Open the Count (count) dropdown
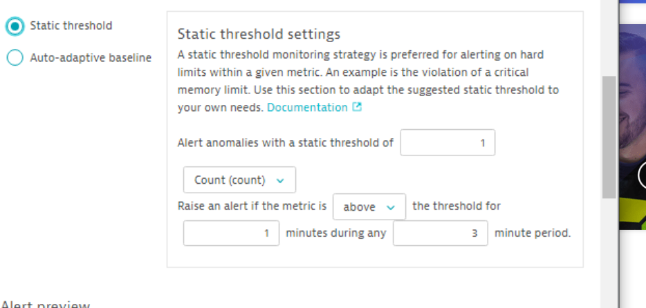 [239, 180]
